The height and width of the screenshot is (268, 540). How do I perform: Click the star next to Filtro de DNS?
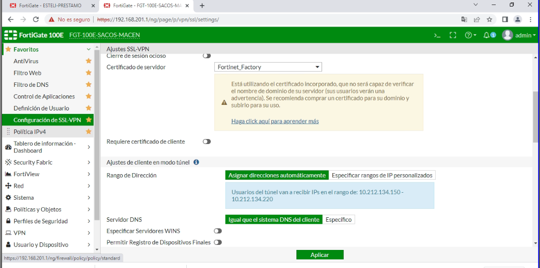(89, 85)
